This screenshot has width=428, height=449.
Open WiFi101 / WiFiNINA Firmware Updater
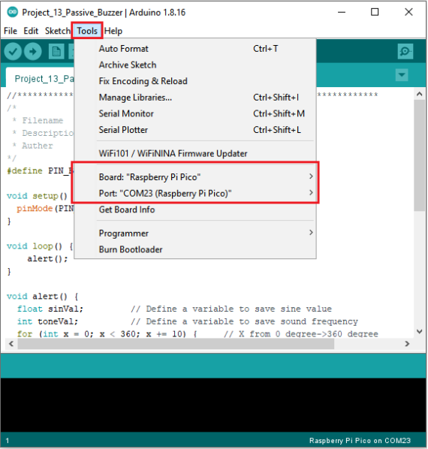(195, 153)
